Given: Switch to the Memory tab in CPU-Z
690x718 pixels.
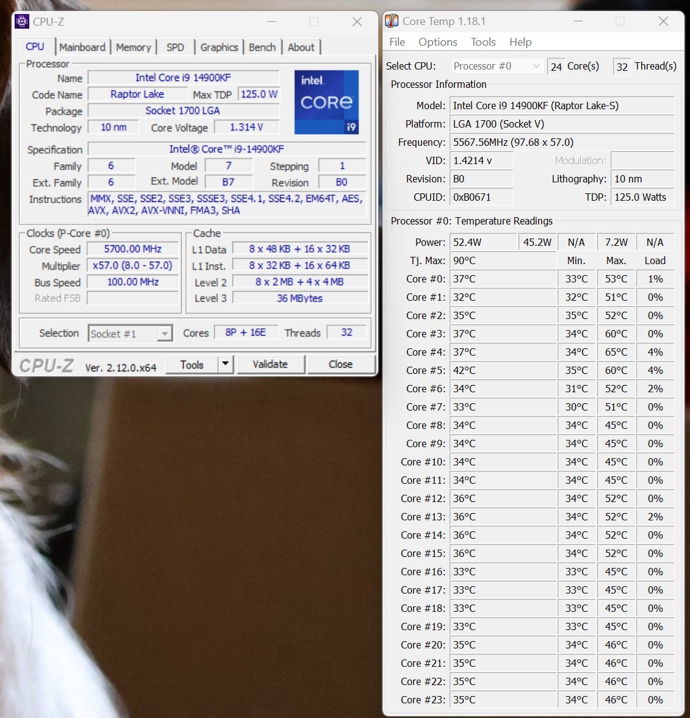Looking at the screenshot, I should [133, 47].
